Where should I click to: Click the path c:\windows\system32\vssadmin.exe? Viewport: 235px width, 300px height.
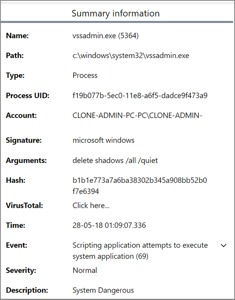(x=131, y=56)
